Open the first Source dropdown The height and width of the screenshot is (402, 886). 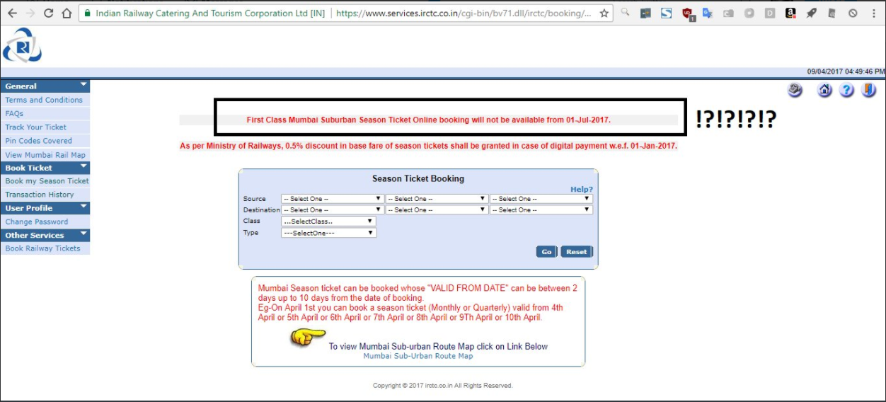tap(332, 199)
